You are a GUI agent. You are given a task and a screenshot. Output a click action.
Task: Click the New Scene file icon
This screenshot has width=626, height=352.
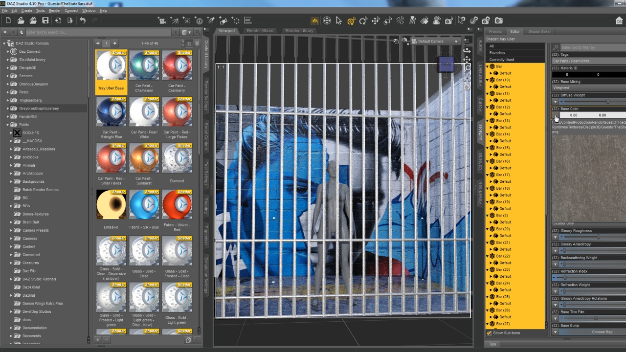click(8, 21)
